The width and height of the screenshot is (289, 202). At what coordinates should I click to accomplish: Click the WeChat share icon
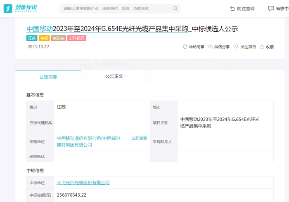[x=210, y=47]
